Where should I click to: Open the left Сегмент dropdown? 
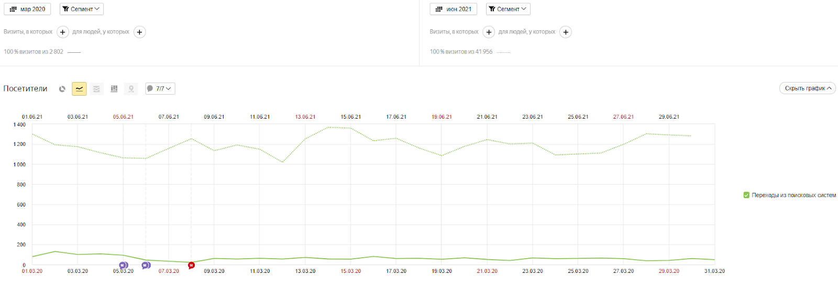82,9
